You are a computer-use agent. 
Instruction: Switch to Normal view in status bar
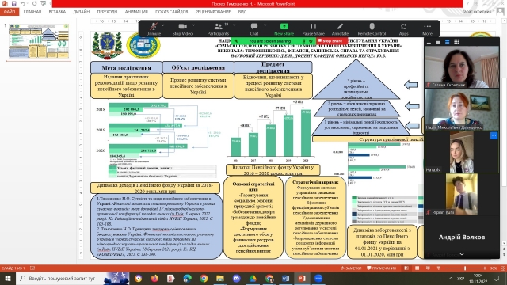tap(406, 268)
